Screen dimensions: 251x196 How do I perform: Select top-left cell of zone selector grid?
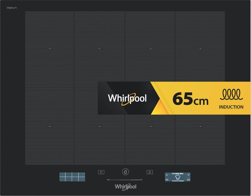(62, 174)
